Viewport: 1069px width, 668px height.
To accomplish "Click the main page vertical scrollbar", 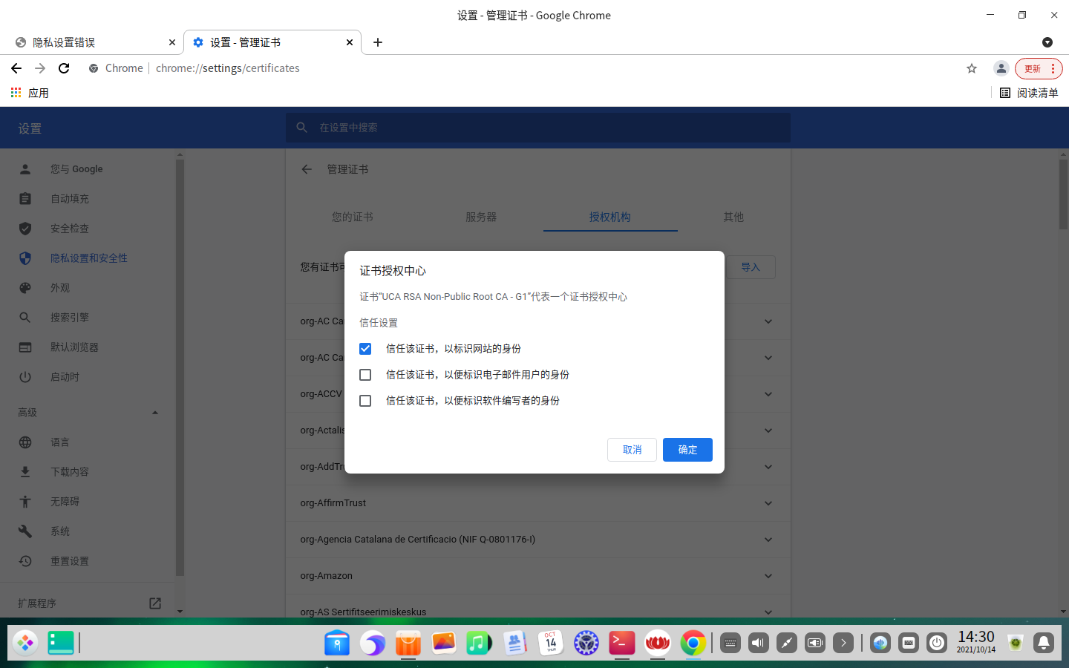I will (1063, 194).
